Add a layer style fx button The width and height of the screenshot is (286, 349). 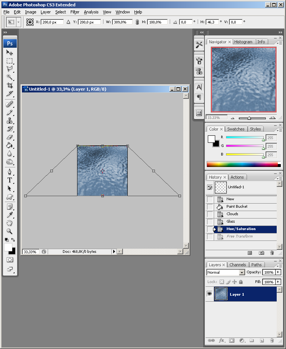[222, 340]
